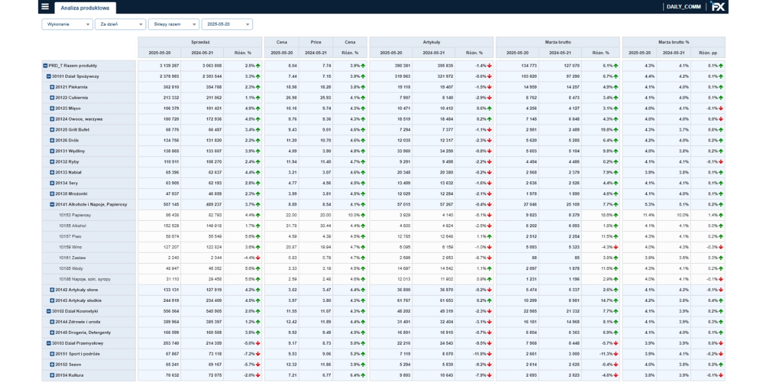Expand the 20144 Zdrowie i uroda row
The width and height of the screenshot is (767, 383).
coord(52,322)
